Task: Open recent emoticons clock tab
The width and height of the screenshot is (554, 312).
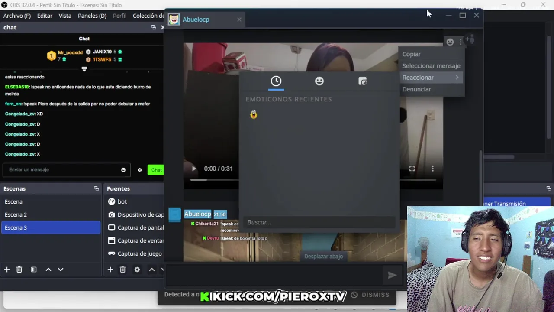Action: [276, 81]
